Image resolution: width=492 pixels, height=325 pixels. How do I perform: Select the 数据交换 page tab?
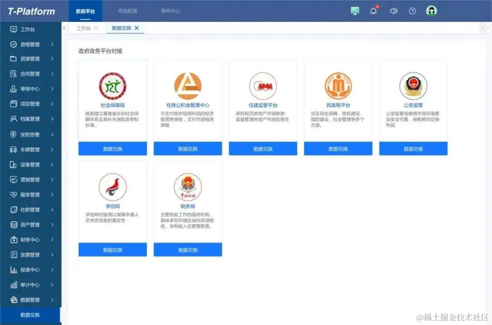pos(122,28)
